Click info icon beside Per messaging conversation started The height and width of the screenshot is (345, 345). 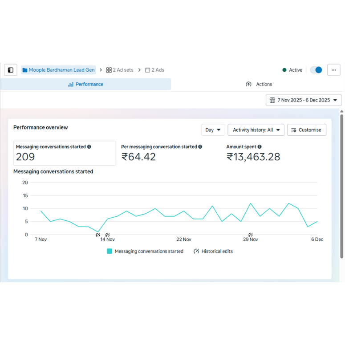[x=200, y=147]
